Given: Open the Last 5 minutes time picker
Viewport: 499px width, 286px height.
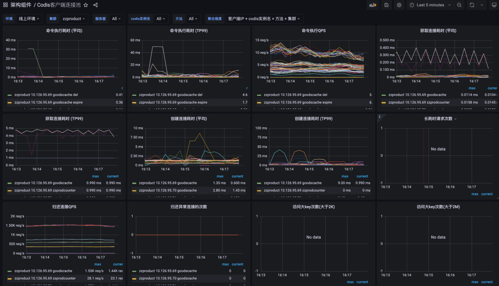Looking at the screenshot, I should pos(430,5).
